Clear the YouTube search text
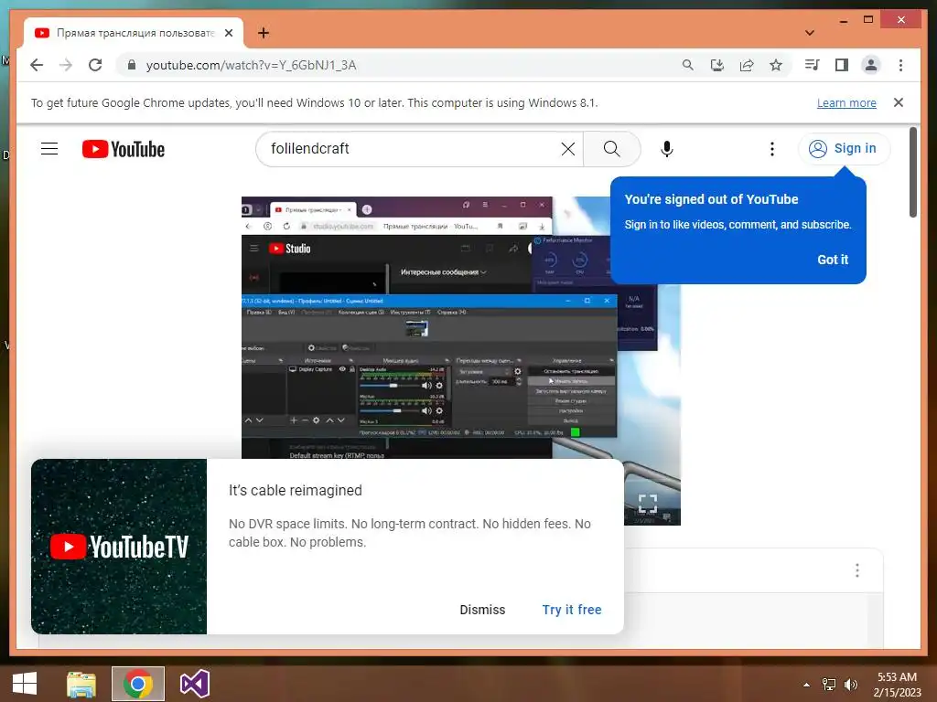 point(567,149)
